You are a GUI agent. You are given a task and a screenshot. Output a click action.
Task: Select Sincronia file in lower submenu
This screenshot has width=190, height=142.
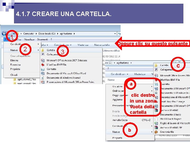click(167, 132)
